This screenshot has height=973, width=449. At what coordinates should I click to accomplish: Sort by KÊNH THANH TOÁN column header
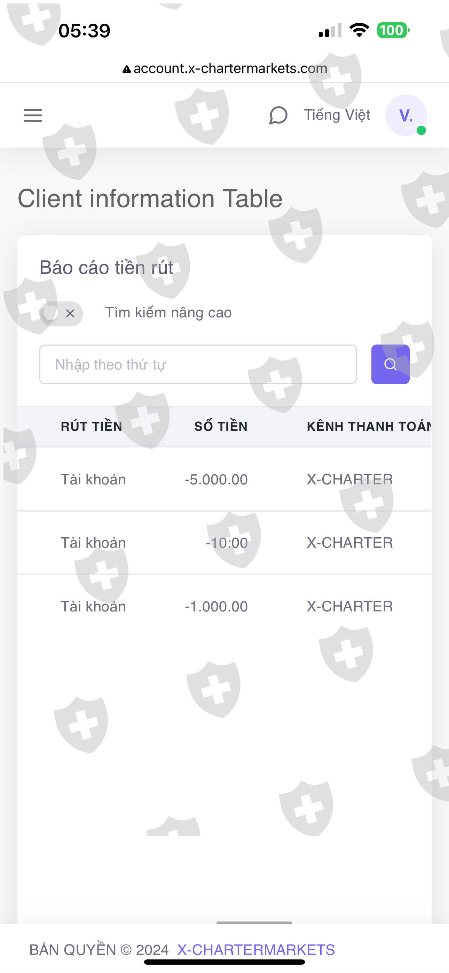(369, 426)
